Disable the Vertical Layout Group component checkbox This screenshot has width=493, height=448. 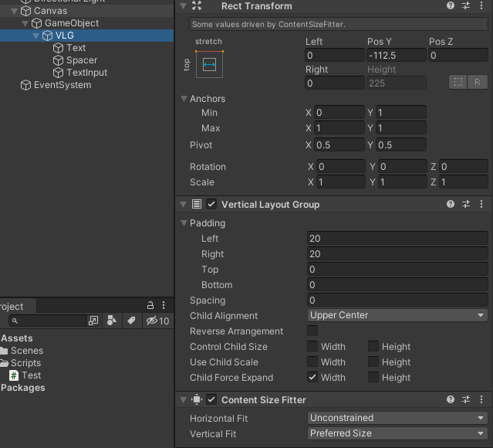pyautogui.click(x=211, y=204)
